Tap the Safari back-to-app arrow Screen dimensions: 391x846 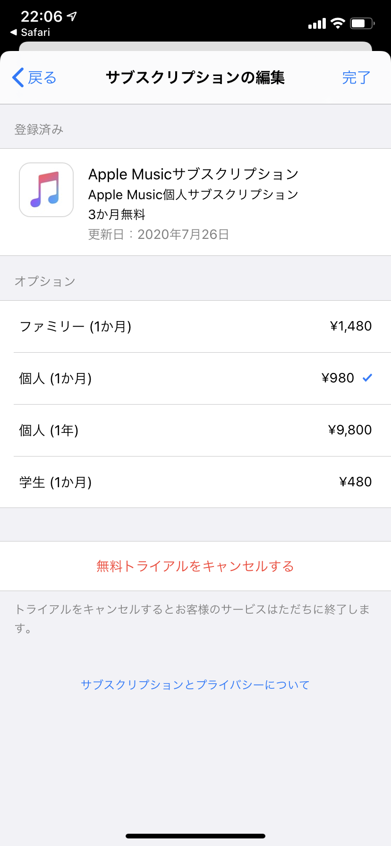(14, 33)
